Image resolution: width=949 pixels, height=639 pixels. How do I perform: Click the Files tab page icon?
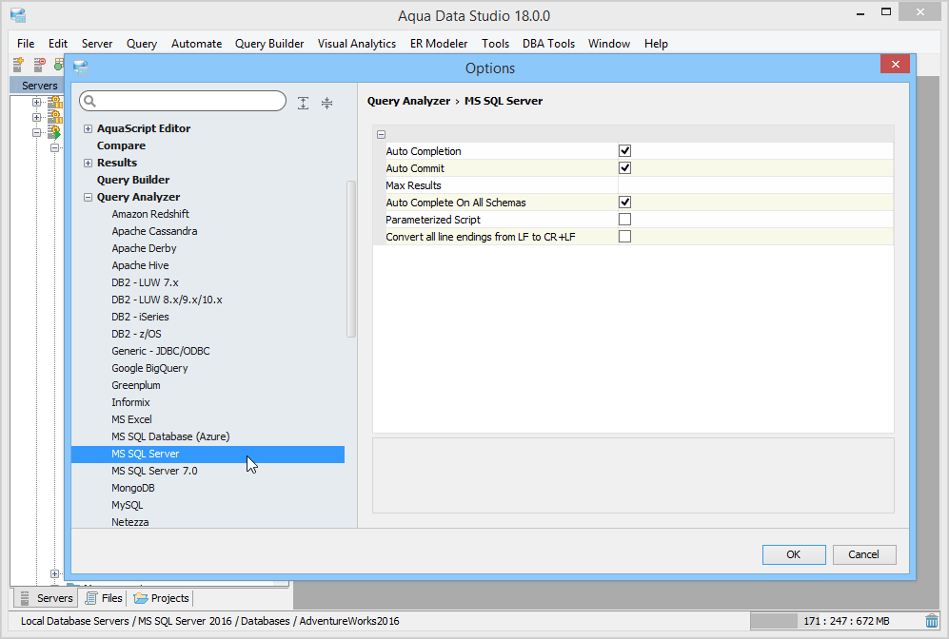coord(90,598)
